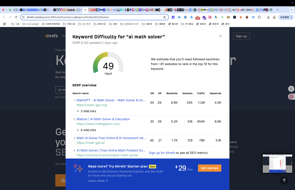Click the Sign up for Ahrefs link
The height and width of the screenshot is (190, 295).
[x=162, y=153]
